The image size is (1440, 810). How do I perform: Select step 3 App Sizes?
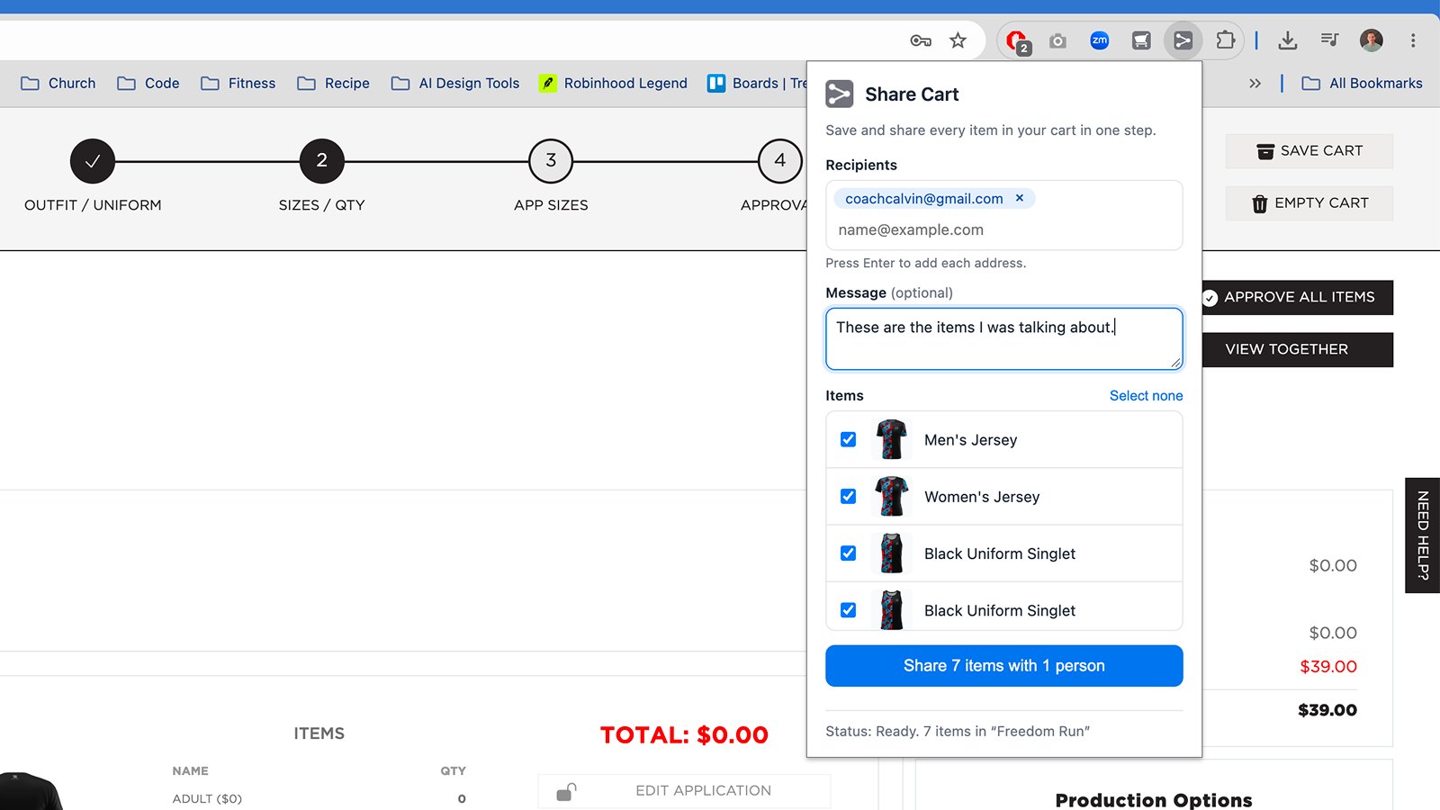(x=551, y=161)
